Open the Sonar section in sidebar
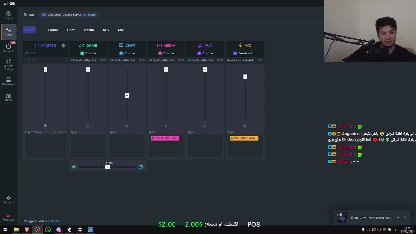The height and width of the screenshot is (234, 416). (x=8, y=32)
